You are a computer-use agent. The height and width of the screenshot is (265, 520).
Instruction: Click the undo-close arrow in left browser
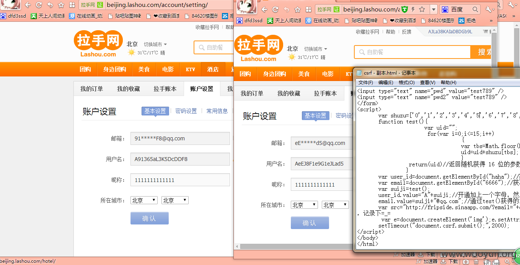(50, 5)
